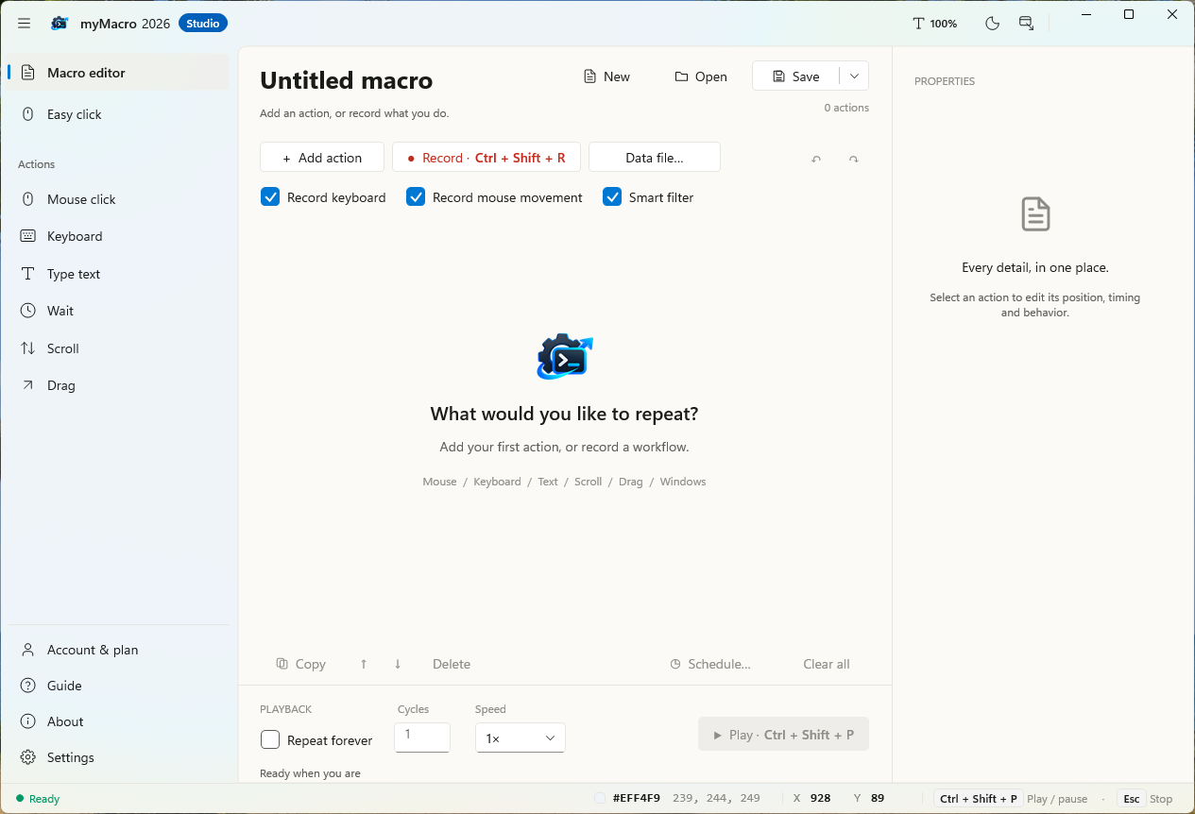Open Settings page
Image resolution: width=1195 pixels, height=814 pixels.
click(x=118, y=757)
